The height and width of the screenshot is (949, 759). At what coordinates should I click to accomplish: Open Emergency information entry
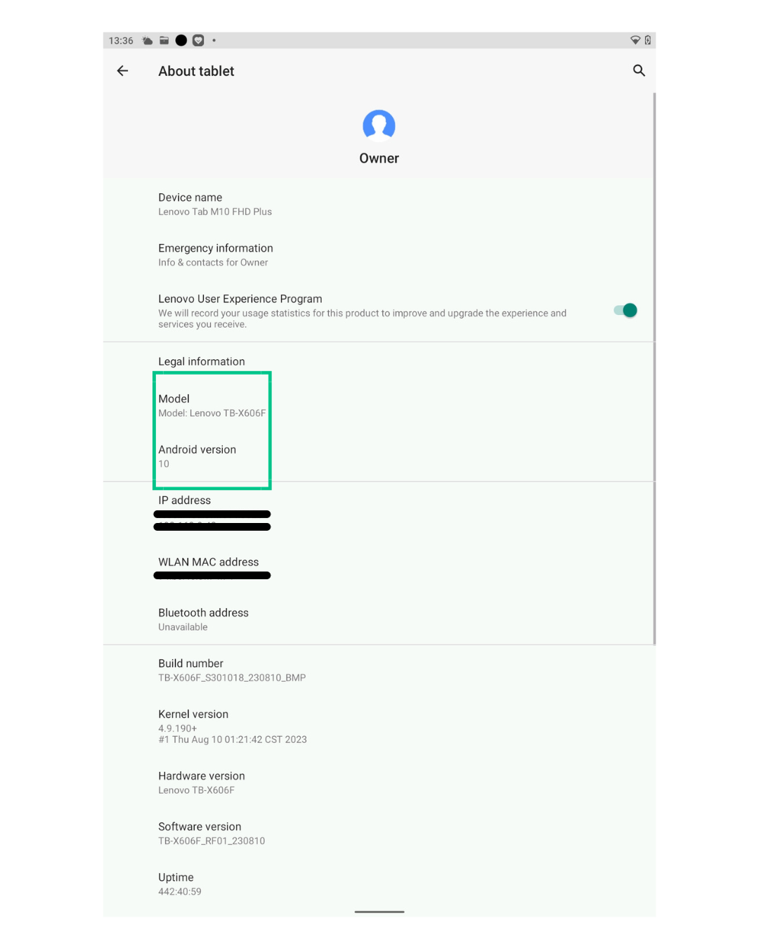tap(379, 254)
